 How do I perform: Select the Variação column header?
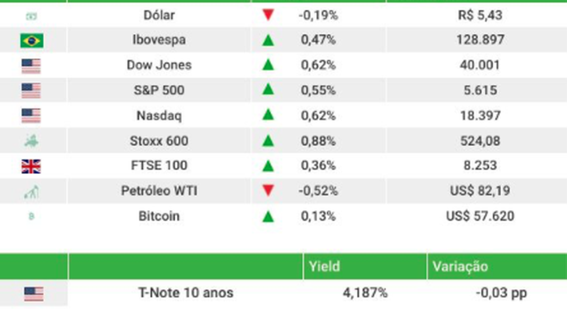[x=460, y=266]
